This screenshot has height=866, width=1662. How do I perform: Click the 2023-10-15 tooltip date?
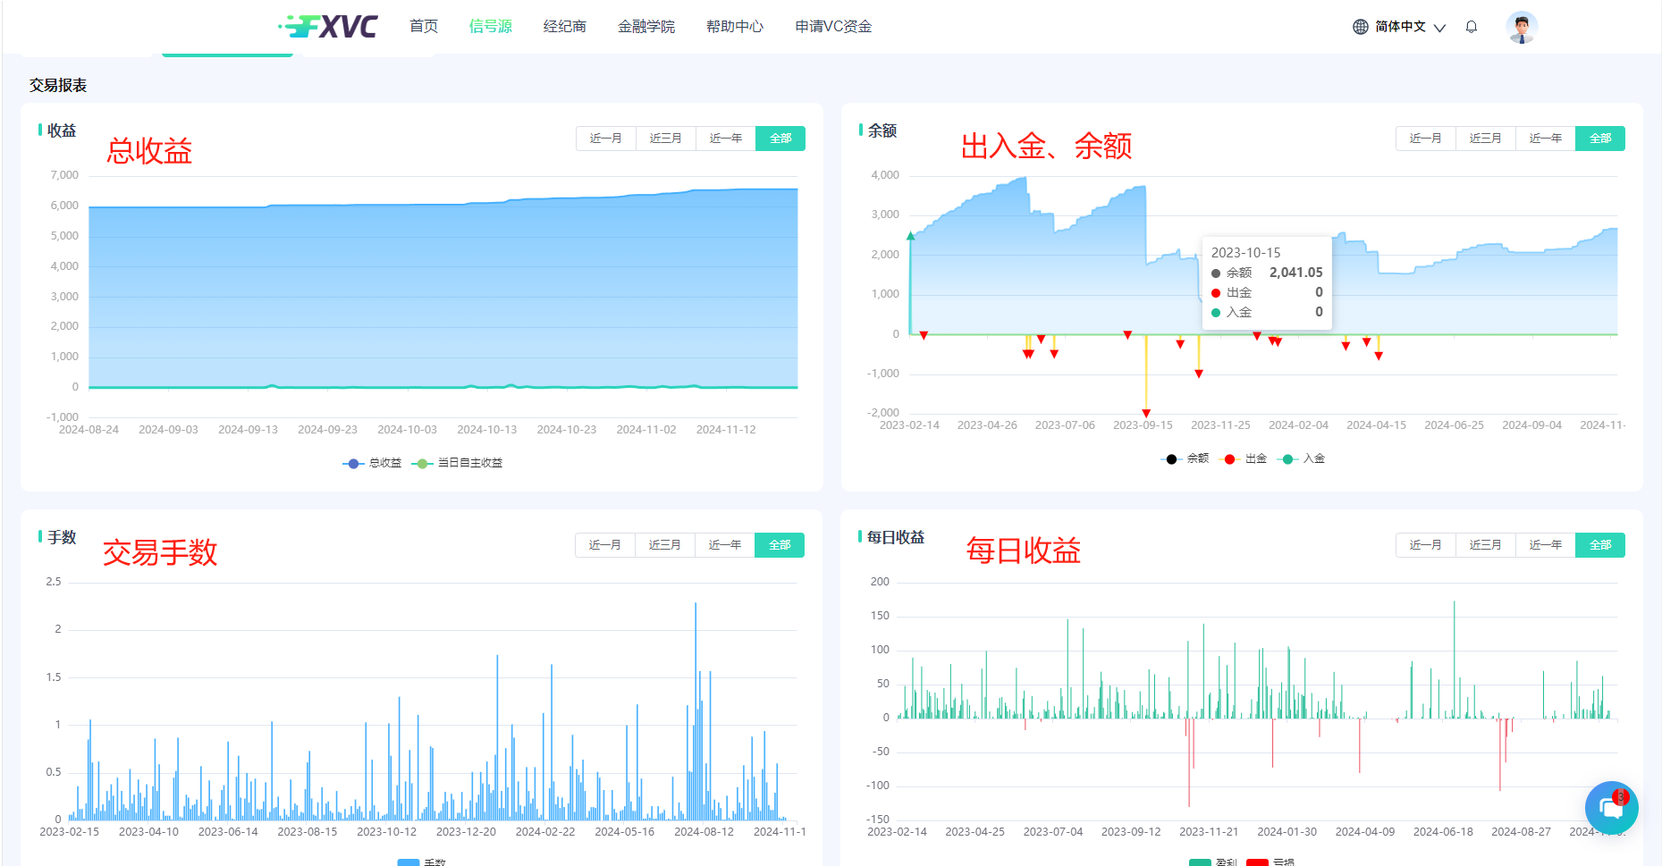[x=1245, y=253]
